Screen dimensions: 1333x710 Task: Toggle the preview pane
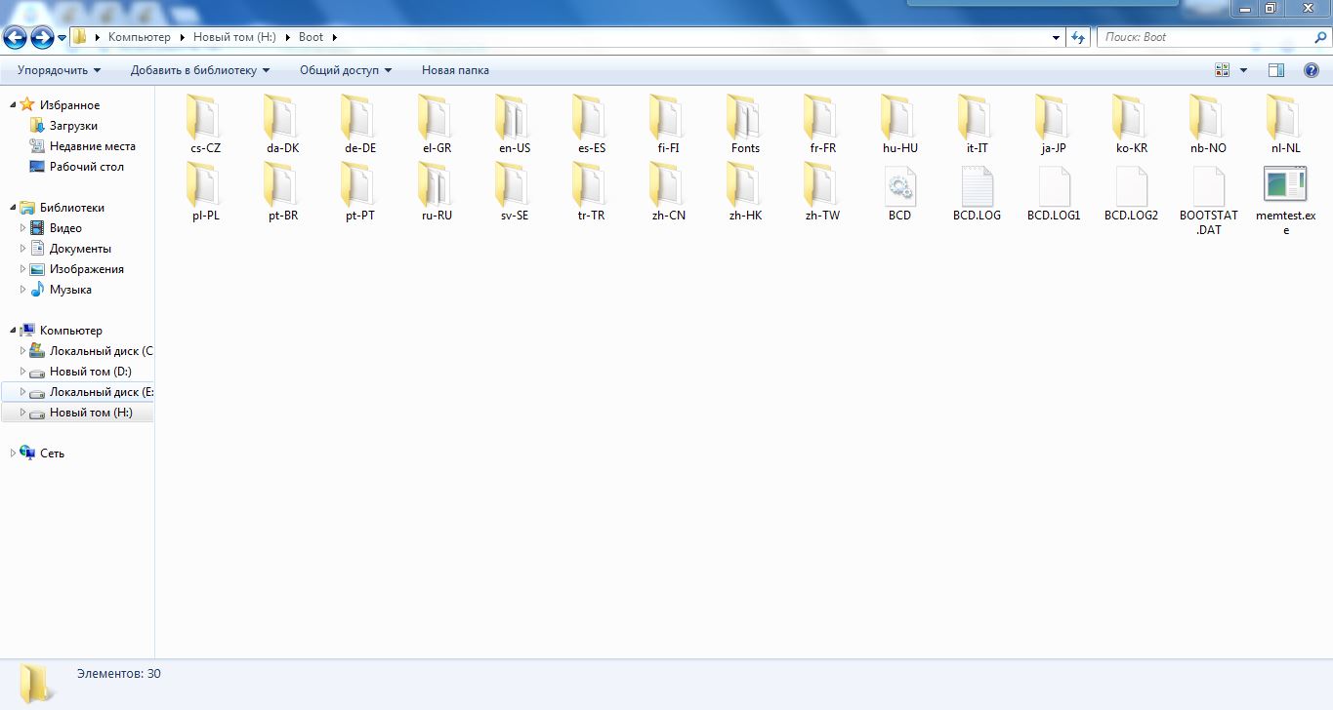[1275, 70]
